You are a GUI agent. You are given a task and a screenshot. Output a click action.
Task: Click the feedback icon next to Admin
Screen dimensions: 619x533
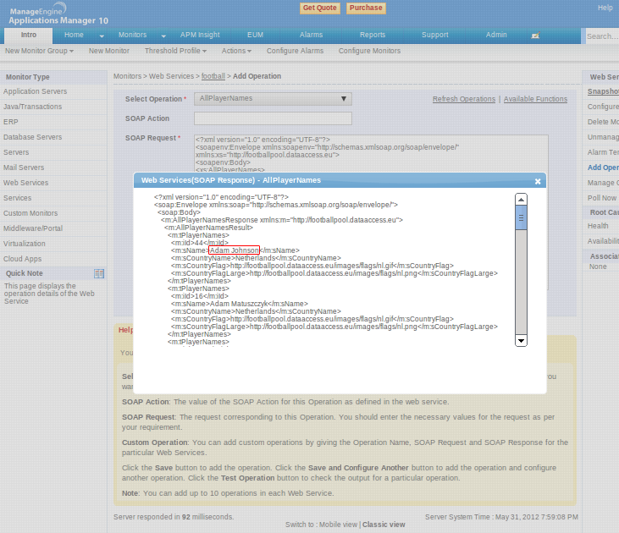point(535,36)
